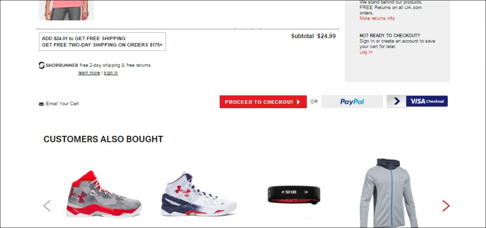Click the ShopRunner logo icon
The image size is (486, 228).
tap(42, 65)
